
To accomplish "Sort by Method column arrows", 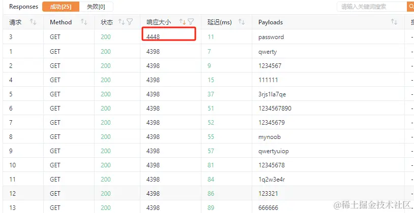I will (x=84, y=22).
